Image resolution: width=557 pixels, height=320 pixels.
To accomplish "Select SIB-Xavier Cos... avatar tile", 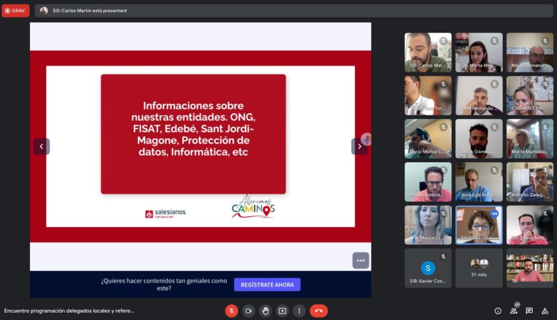I will click(x=428, y=268).
